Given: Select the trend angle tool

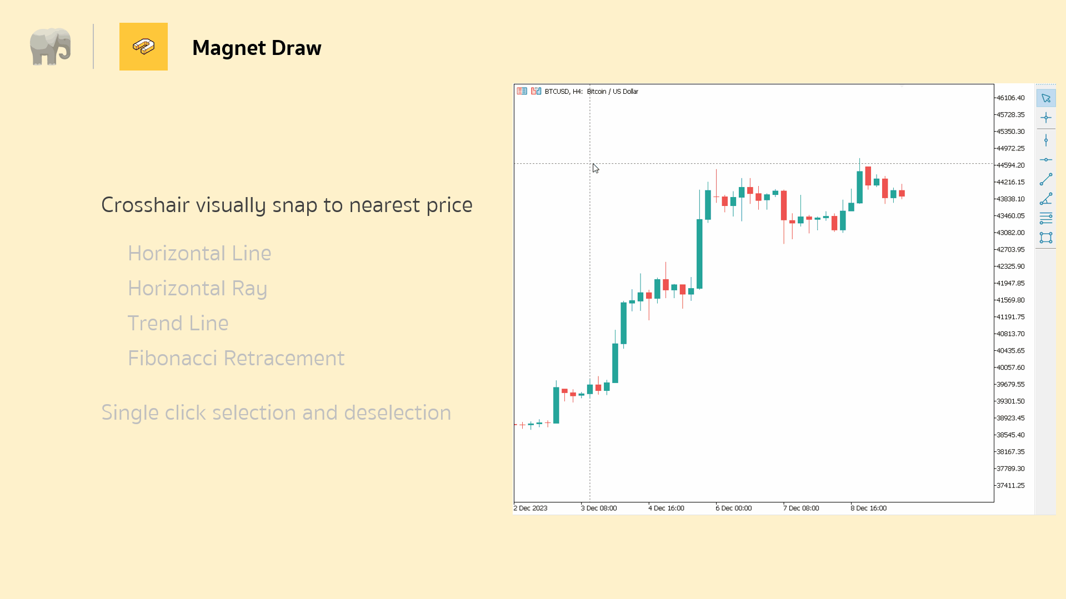Looking at the screenshot, I should click(x=1047, y=199).
